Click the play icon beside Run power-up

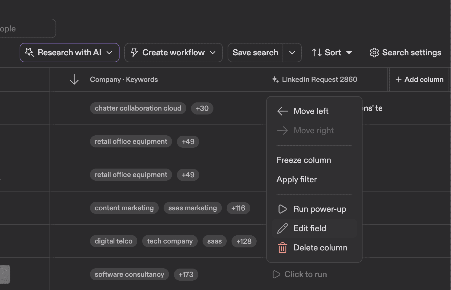(x=283, y=209)
